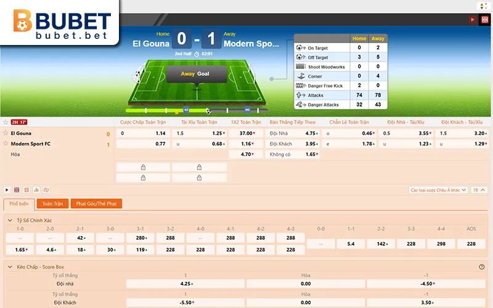Click the 62:01 match clock
Screen dimensions: 493x308
[207, 54]
